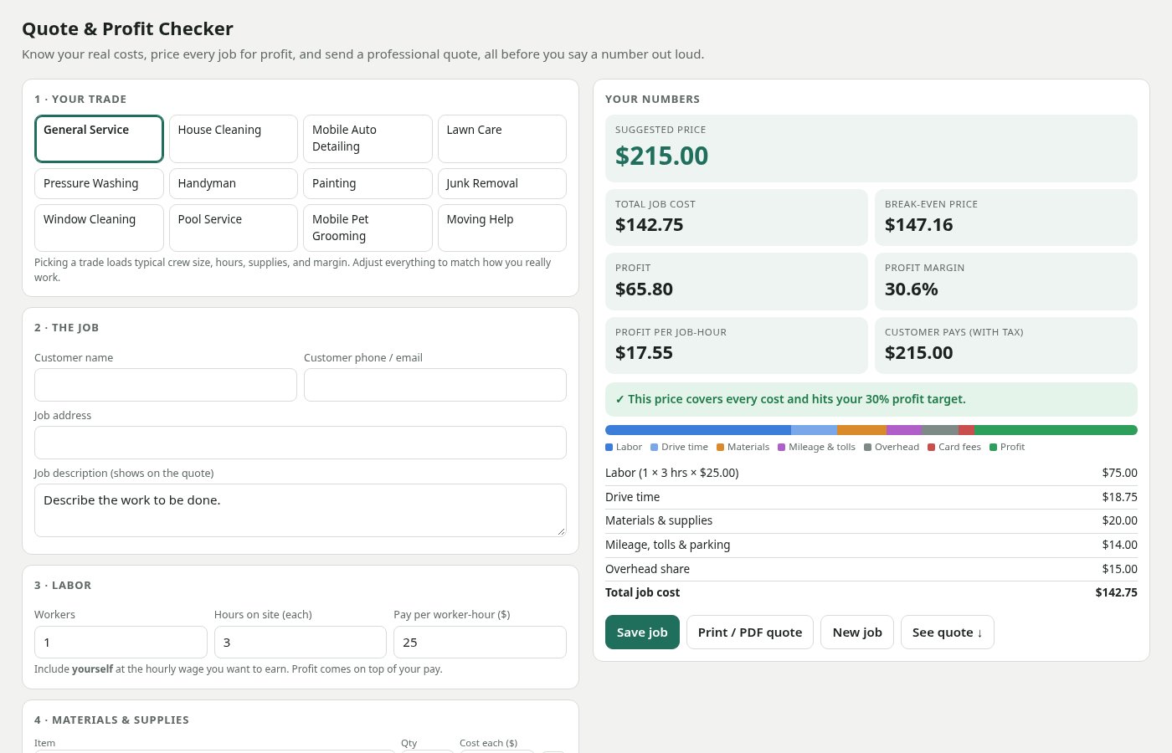Click the green Profit bar segment

click(x=1056, y=430)
